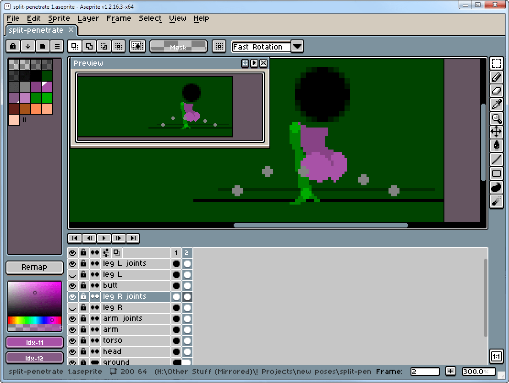Show the leg L layer
The width and height of the screenshot is (509, 383).
(x=72, y=275)
